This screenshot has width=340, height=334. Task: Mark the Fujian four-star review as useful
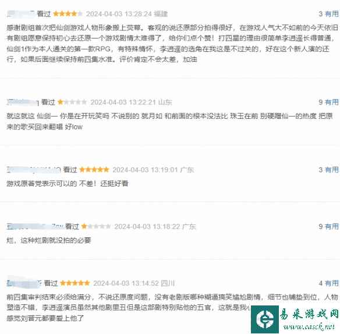pos(332,14)
